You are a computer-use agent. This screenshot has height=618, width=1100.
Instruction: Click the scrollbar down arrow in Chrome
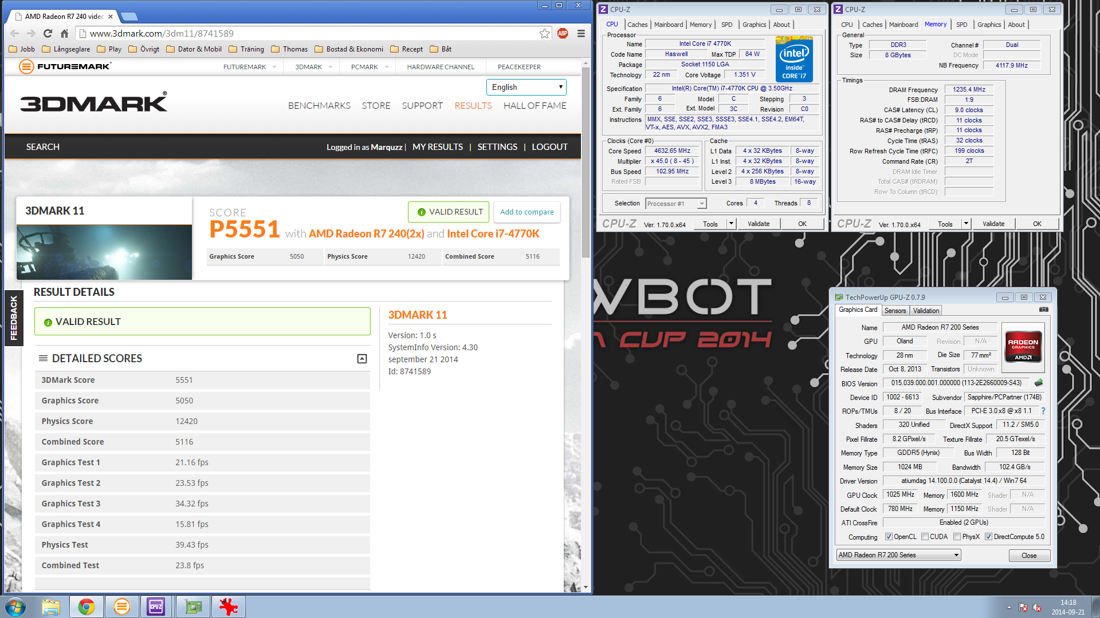pyautogui.click(x=586, y=588)
